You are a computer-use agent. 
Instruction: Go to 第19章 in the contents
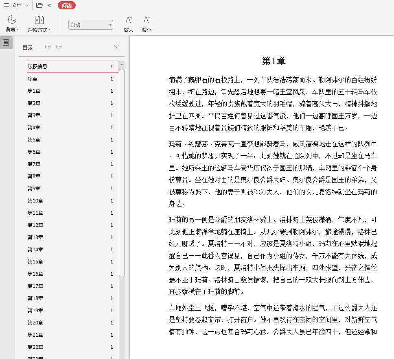(72, 311)
